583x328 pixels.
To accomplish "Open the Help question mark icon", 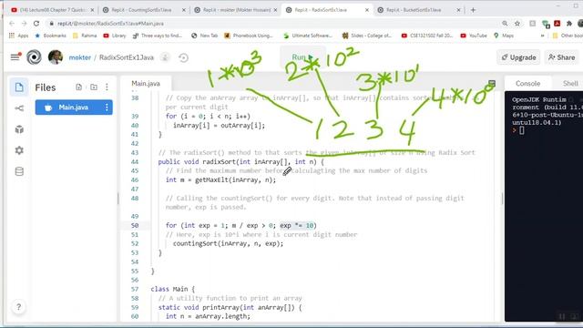I will 18,307.
